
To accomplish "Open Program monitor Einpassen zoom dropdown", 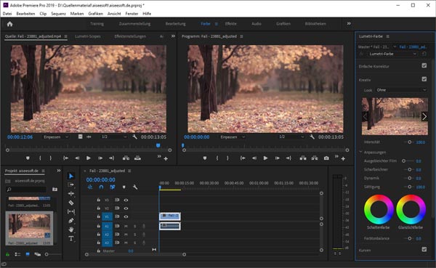I will click(x=233, y=137).
